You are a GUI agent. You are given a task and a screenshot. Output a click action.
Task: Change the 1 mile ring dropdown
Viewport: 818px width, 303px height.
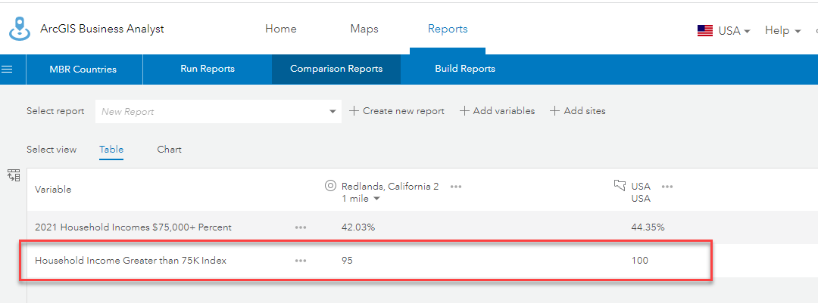[x=361, y=199]
